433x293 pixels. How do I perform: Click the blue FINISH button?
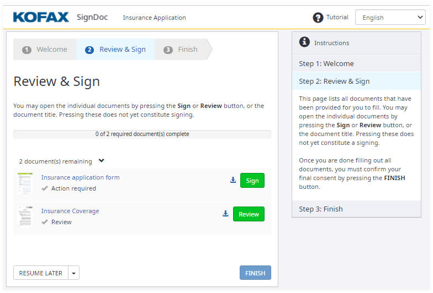255,273
